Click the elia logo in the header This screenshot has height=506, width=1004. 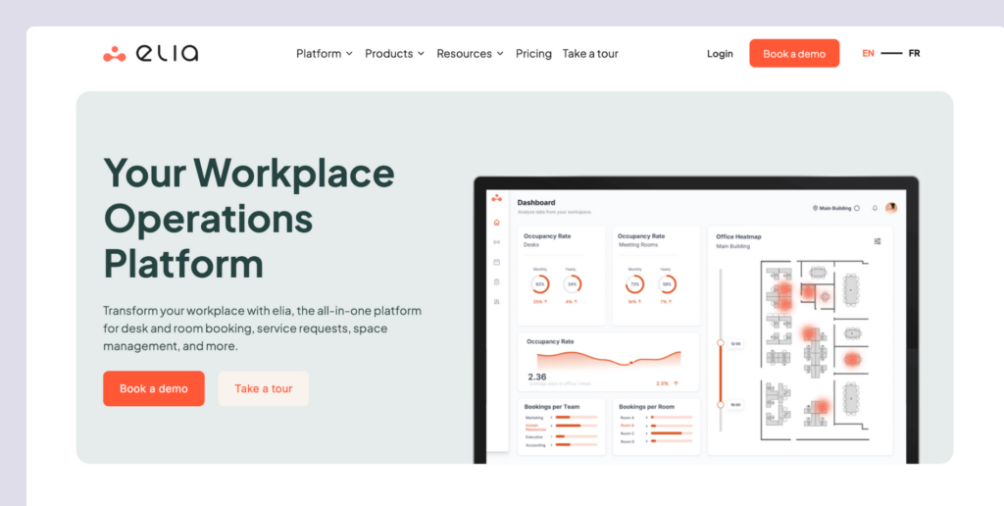pyautogui.click(x=150, y=53)
